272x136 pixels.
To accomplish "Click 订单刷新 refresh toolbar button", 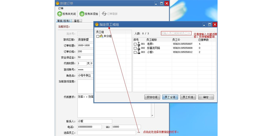I will tap(109, 14).
